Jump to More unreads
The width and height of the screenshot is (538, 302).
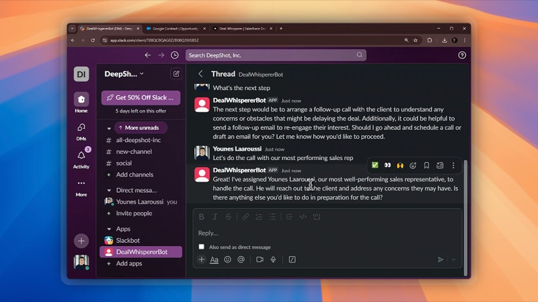tap(141, 127)
